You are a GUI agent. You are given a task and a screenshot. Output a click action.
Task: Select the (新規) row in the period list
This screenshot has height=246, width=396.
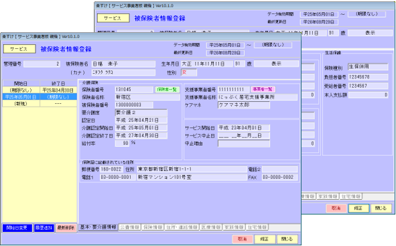coord(40,103)
